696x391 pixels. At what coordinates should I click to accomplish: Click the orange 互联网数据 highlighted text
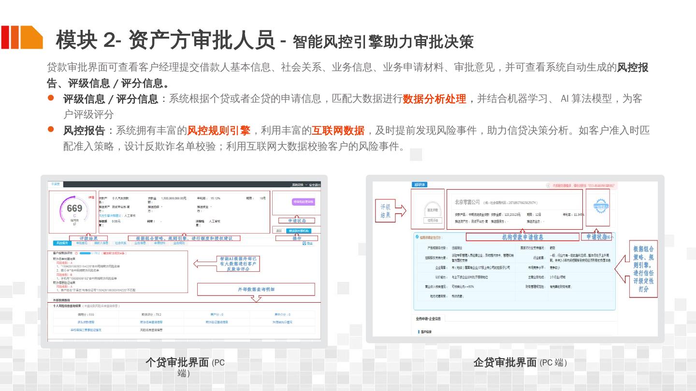point(338,130)
